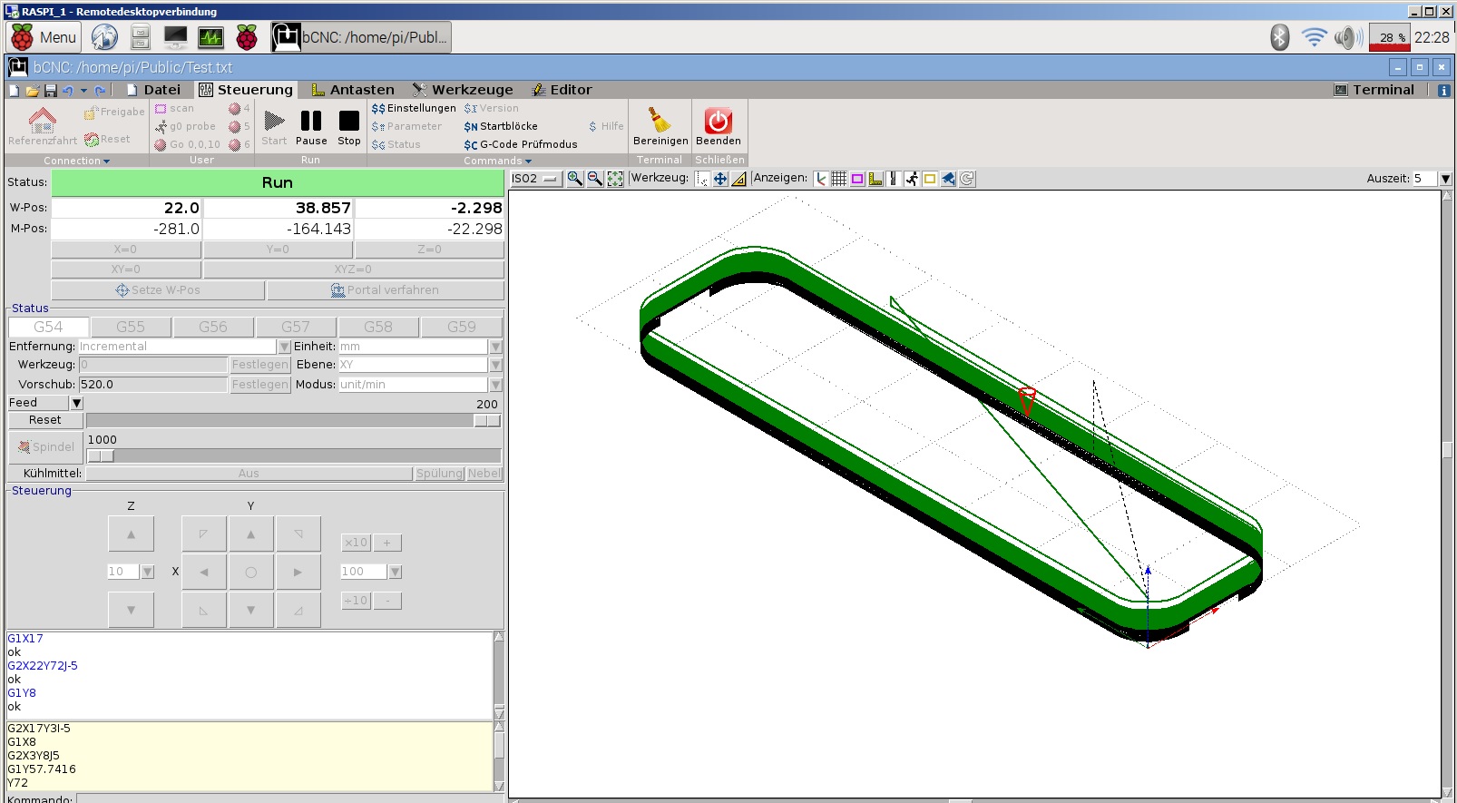The width and height of the screenshot is (1457, 803).
Task: Click the Raspberry Pi Menu button
Action: pyautogui.click(x=44, y=37)
